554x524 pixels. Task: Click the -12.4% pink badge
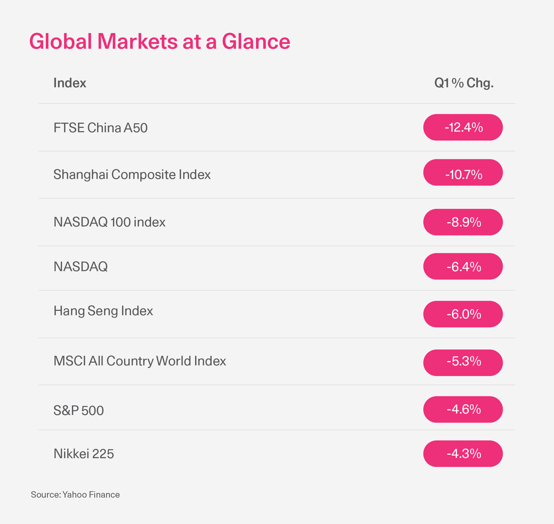463,127
